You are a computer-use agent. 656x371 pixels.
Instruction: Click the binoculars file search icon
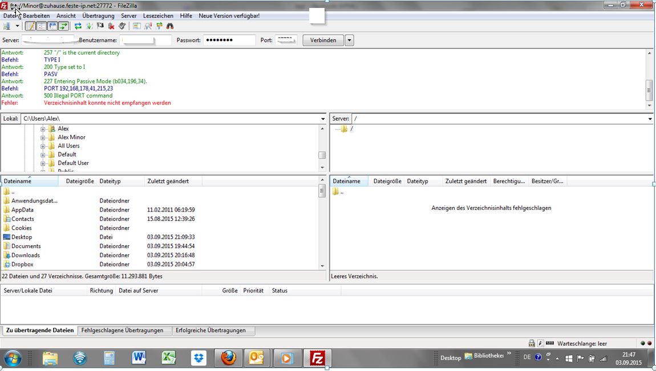point(170,26)
